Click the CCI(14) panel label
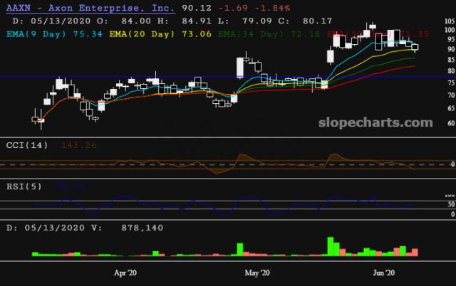The height and width of the screenshot is (286, 456). pos(27,145)
